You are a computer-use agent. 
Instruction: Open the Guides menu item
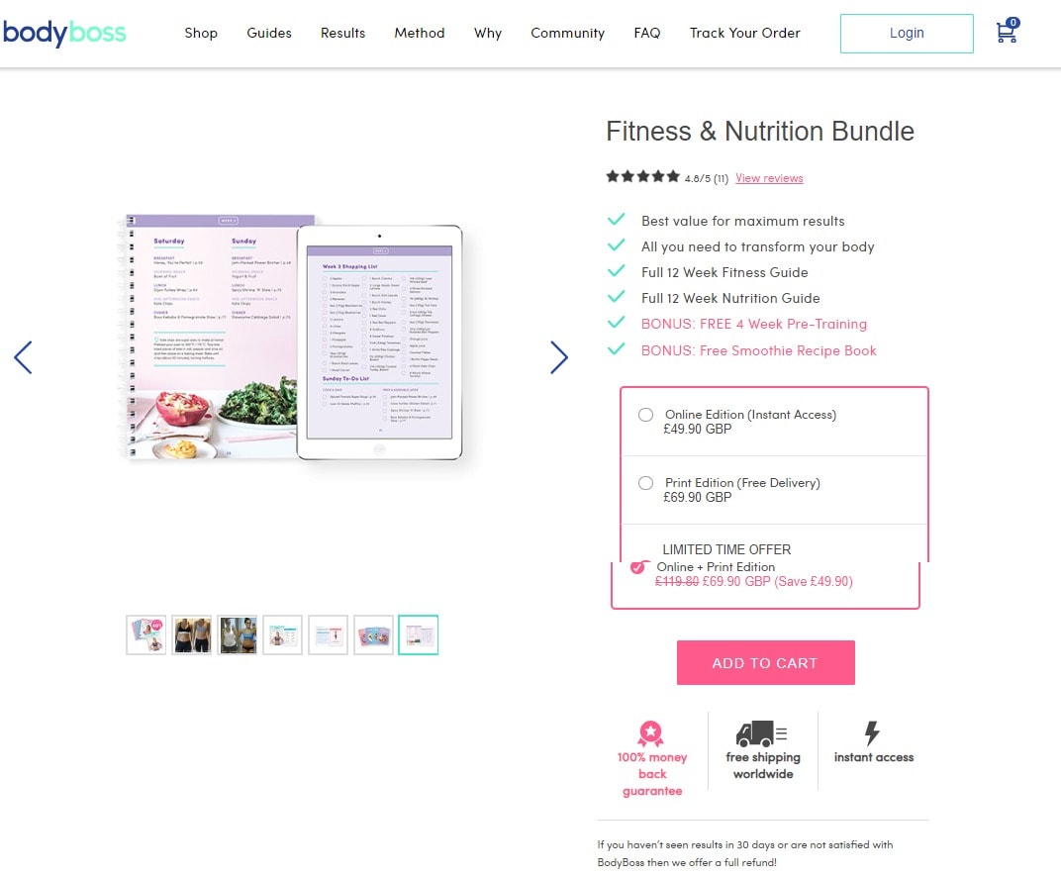click(269, 33)
